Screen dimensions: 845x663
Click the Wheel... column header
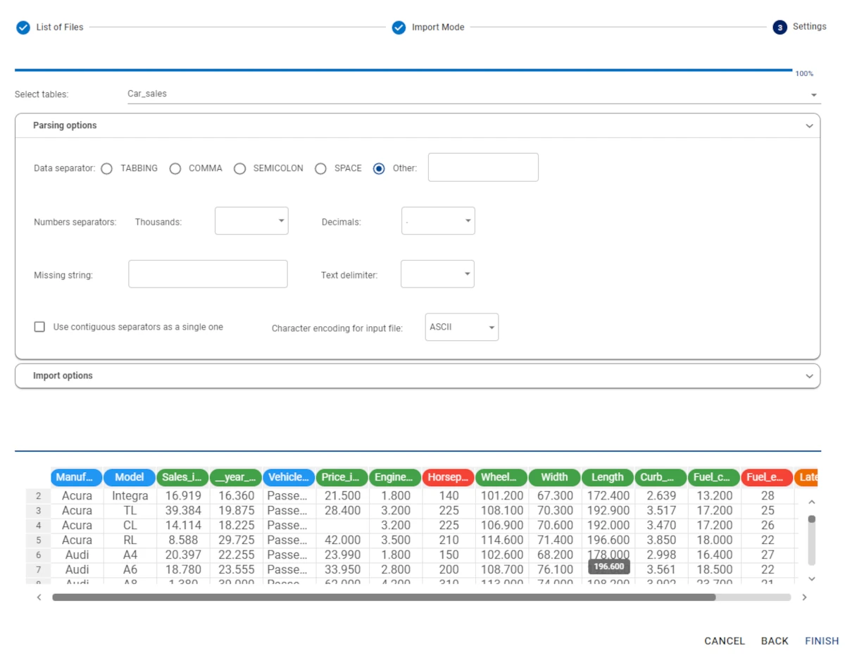click(501, 477)
